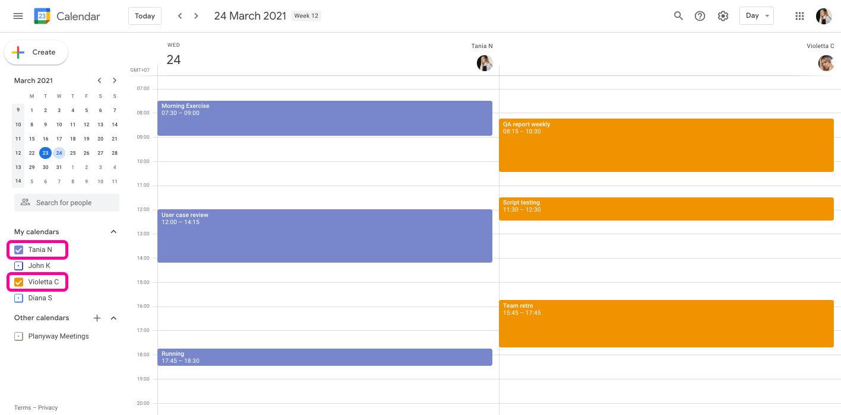The width and height of the screenshot is (841, 415).
Task: Add other calendars plus icon
Action: click(x=97, y=318)
